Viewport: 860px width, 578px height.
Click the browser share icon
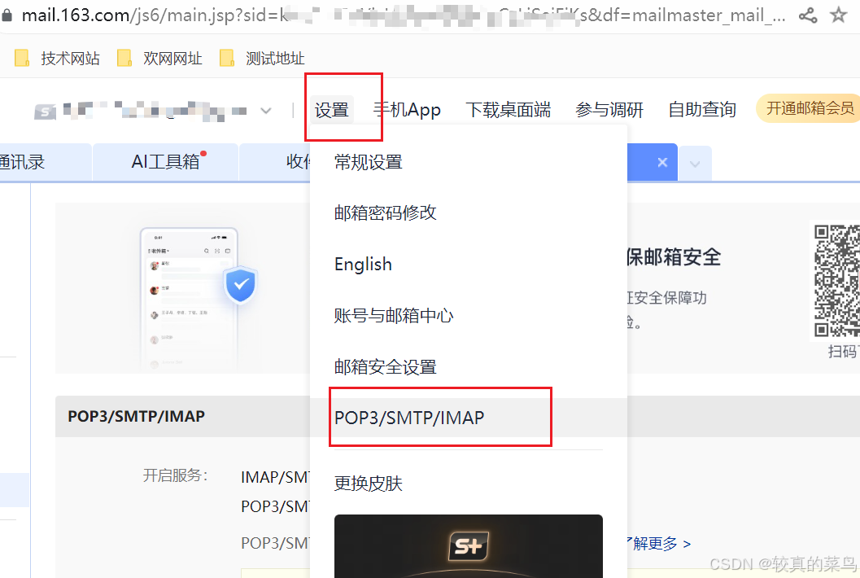coord(808,15)
